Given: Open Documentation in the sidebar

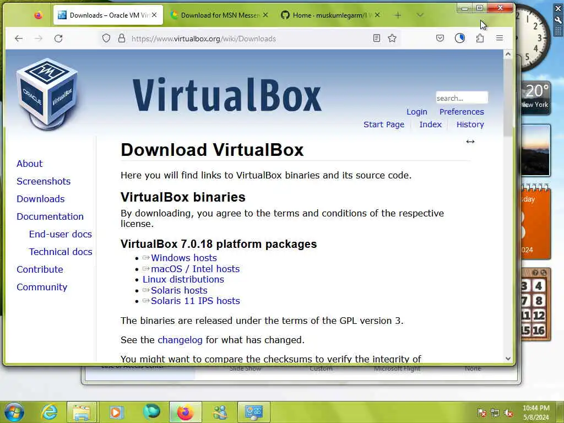Looking at the screenshot, I should pyautogui.click(x=50, y=216).
